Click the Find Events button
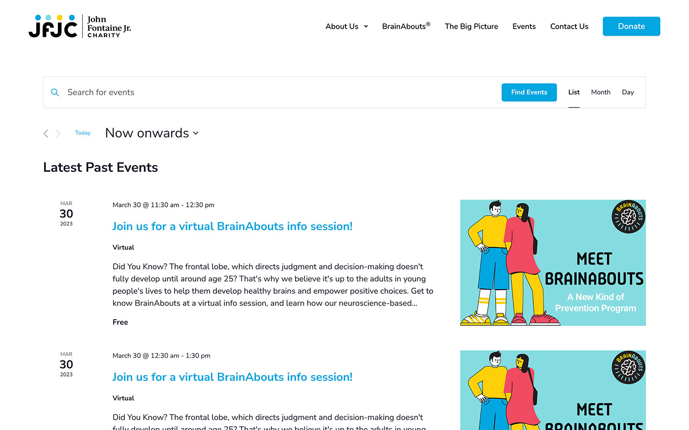The height and width of the screenshot is (430, 689). click(529, 92)
